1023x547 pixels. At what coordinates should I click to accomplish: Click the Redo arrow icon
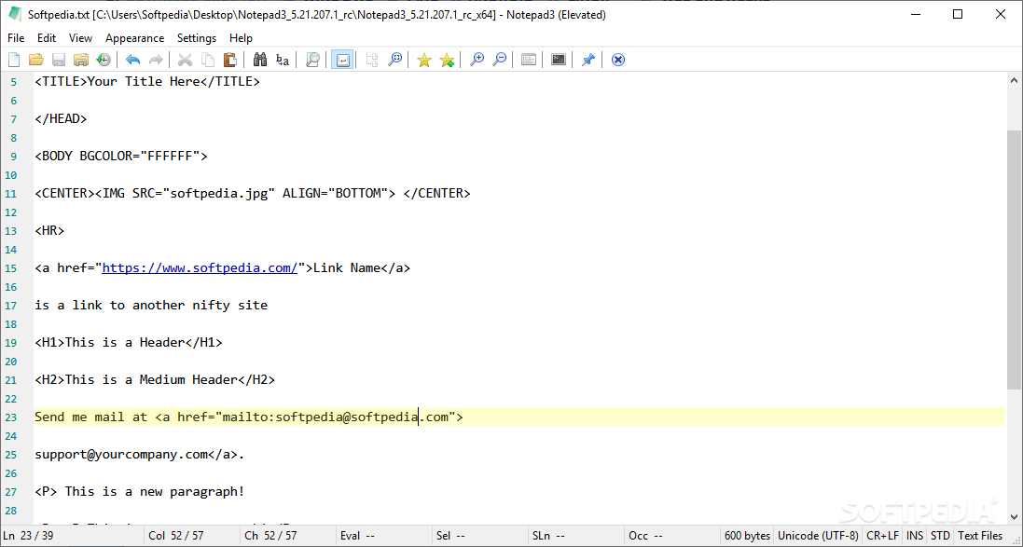(x=156, y=60)
